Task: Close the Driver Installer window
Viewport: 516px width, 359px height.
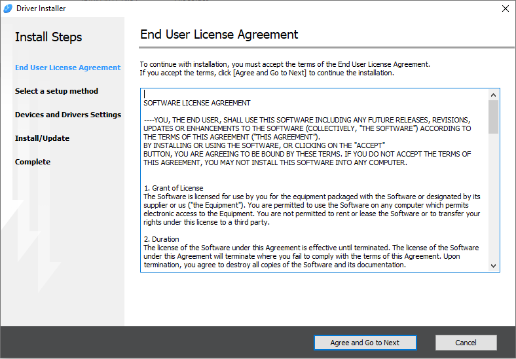Action: tap(504, 9)
